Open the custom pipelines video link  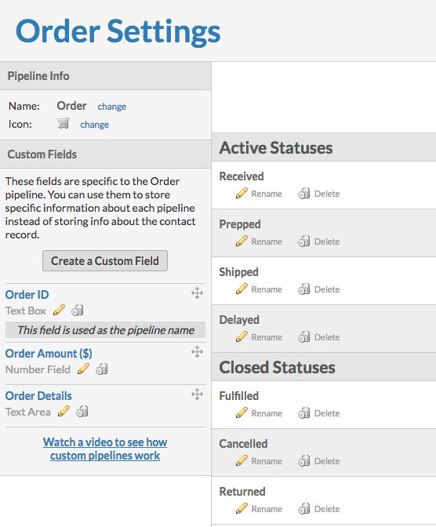(105, 449)
